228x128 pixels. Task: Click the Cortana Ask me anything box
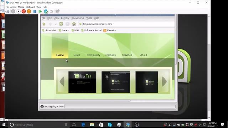click(x=39, y=125)
